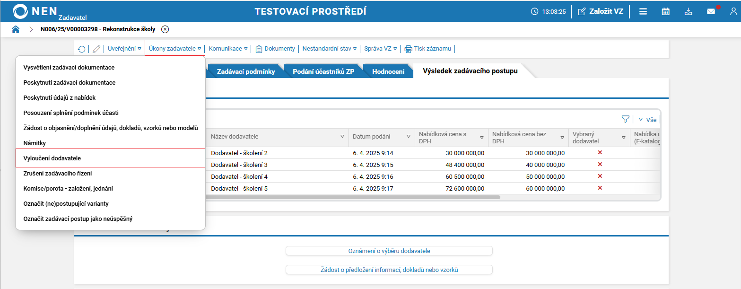Click Oznámení o výběru dodavatele
741x289 pixels.
(389, 251)
